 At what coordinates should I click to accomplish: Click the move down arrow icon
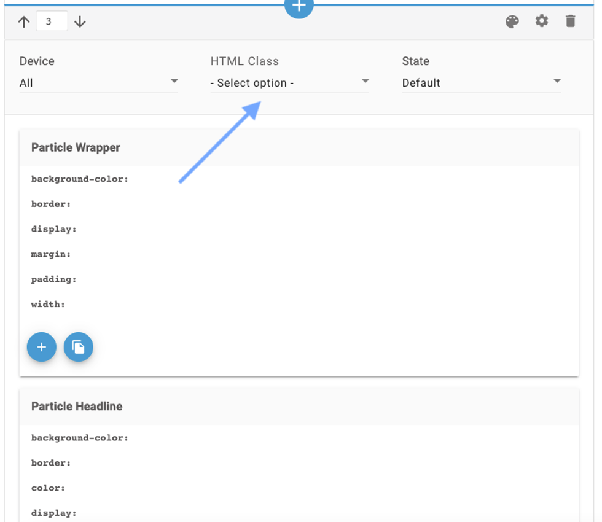[x=80, y=22]
